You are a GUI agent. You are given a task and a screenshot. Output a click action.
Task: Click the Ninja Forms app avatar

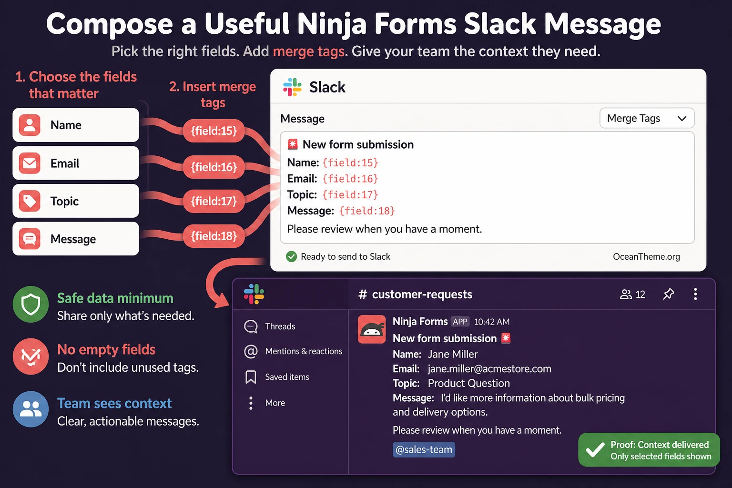point(372,329)
